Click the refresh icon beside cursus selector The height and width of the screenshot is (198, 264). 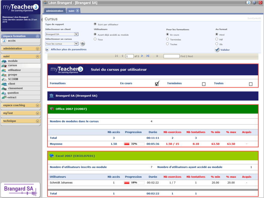coord(82,44)
